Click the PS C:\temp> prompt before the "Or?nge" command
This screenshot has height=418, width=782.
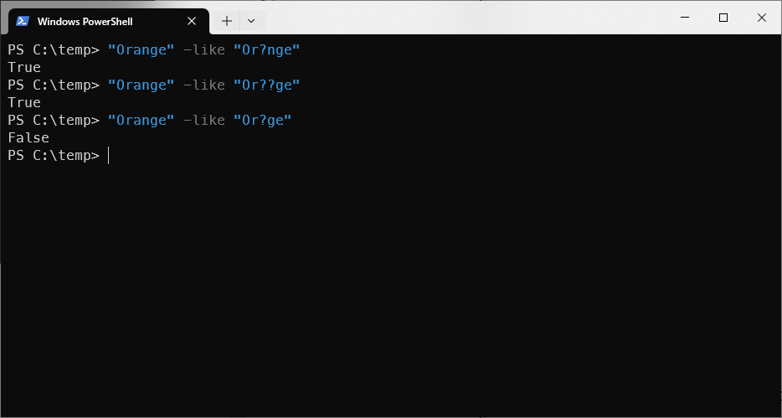tap(54, 50)
